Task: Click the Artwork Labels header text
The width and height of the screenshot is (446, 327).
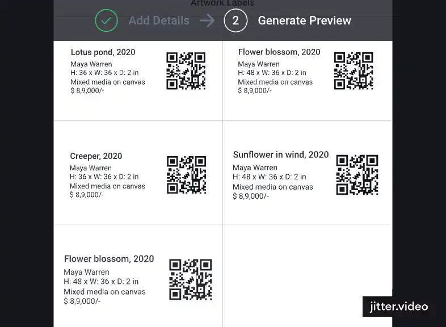Action: (x=222, y=3)
